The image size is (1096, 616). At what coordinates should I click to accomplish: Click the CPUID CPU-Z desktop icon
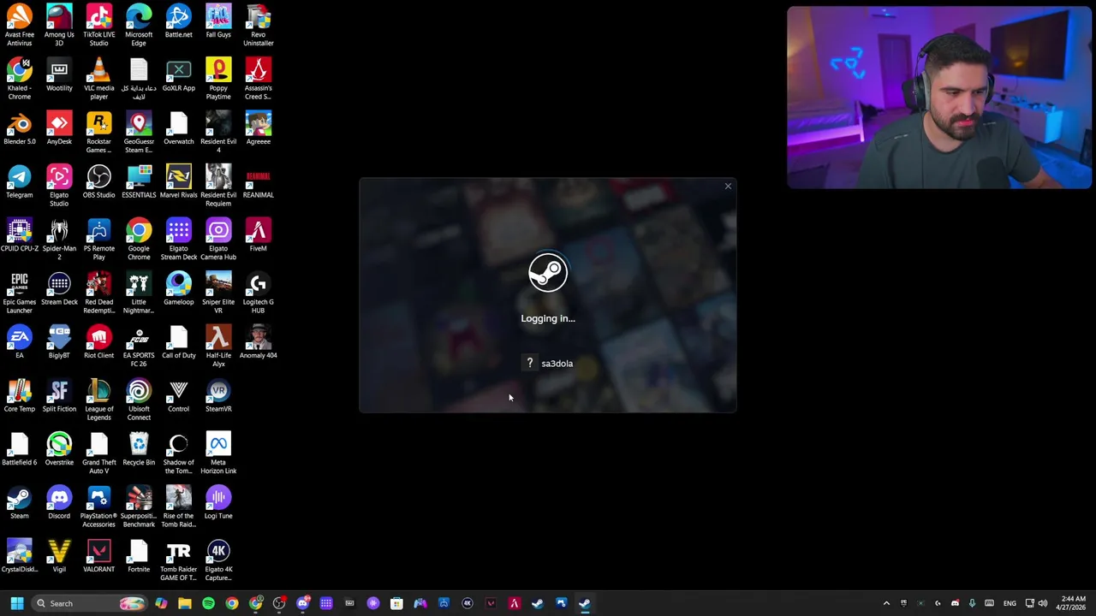[19, 235]
